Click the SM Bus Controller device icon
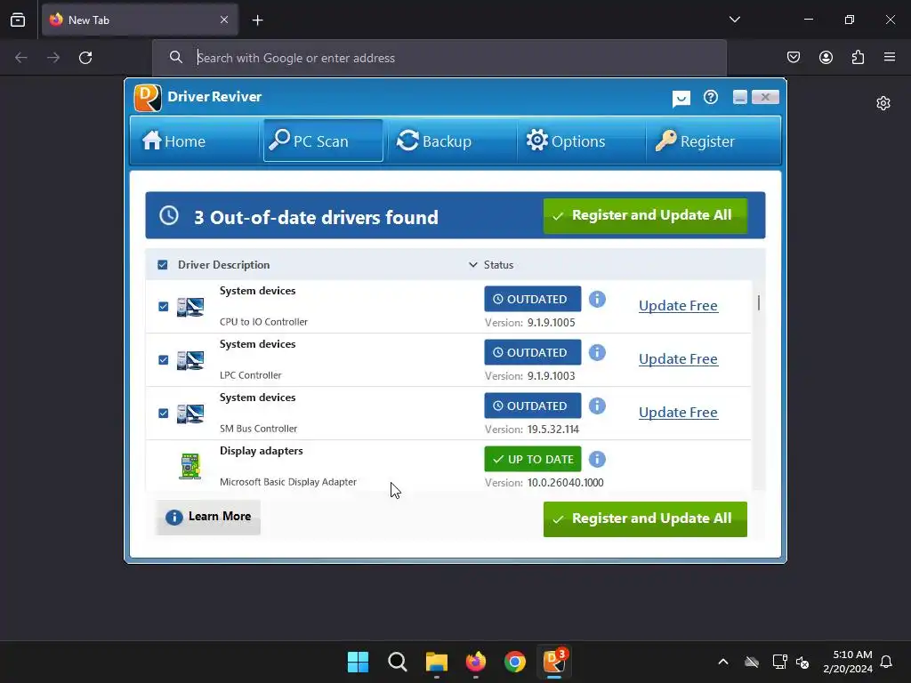Viewport: 911px width, 683px height. pos(190,414)
